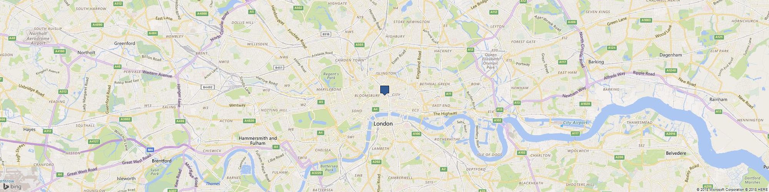Image resolution: width=769 pixels, height=192 pixels.
Task: Click the Dagenham place label
Action: [x=670, y=55]
